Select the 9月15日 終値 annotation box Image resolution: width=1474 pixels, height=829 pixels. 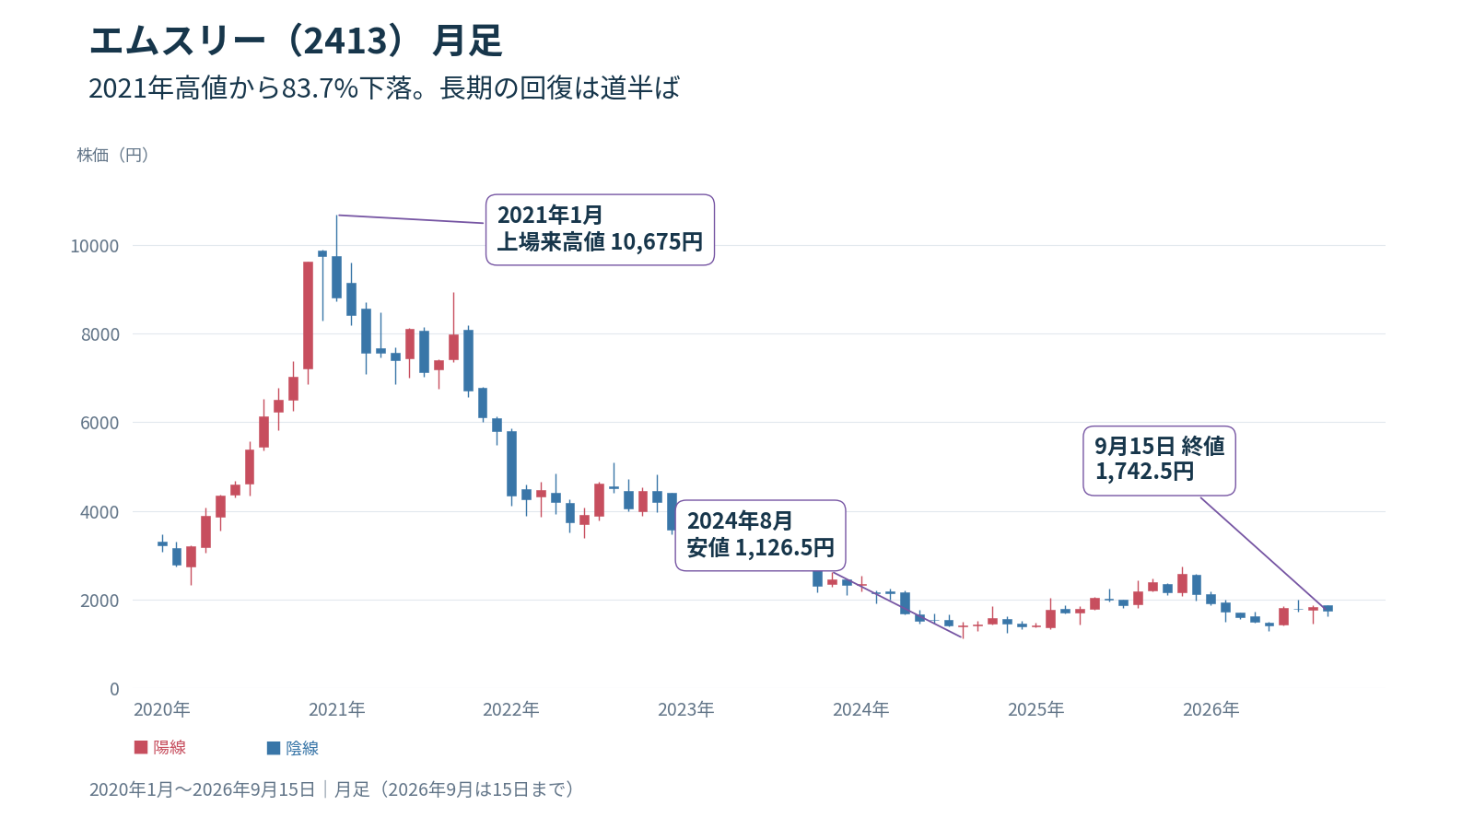1159,461
